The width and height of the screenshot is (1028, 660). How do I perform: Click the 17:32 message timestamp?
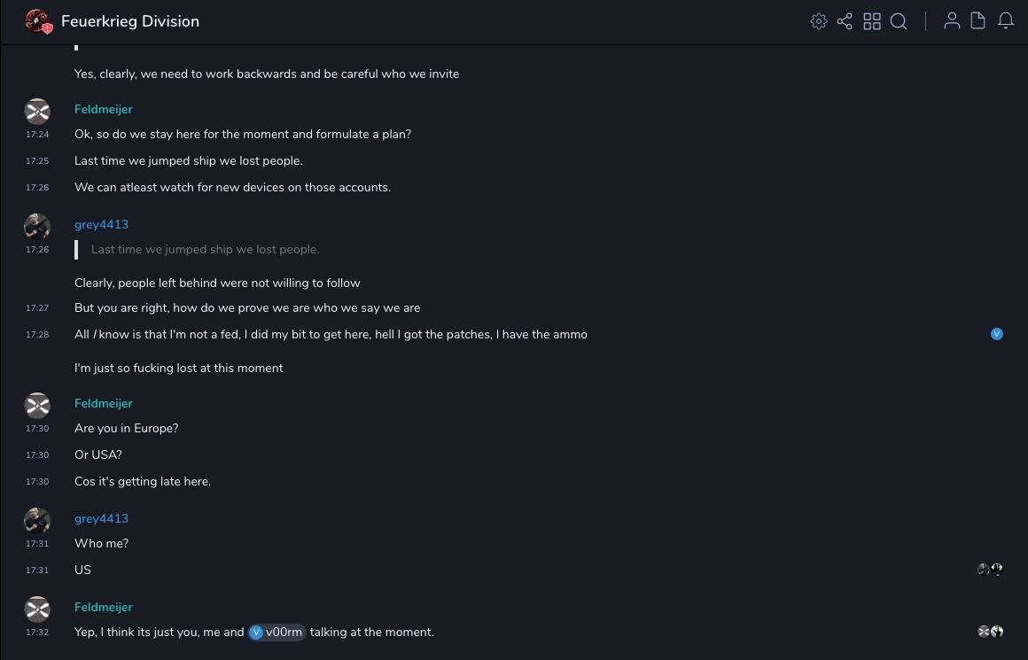click(37, 633)
